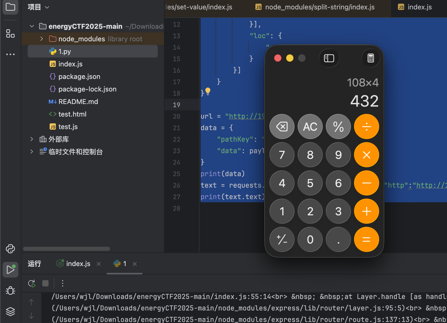Screen dimensions: 447x323
Task: Open the calculator mode switcher icon
Action: (x=370, y=58)
